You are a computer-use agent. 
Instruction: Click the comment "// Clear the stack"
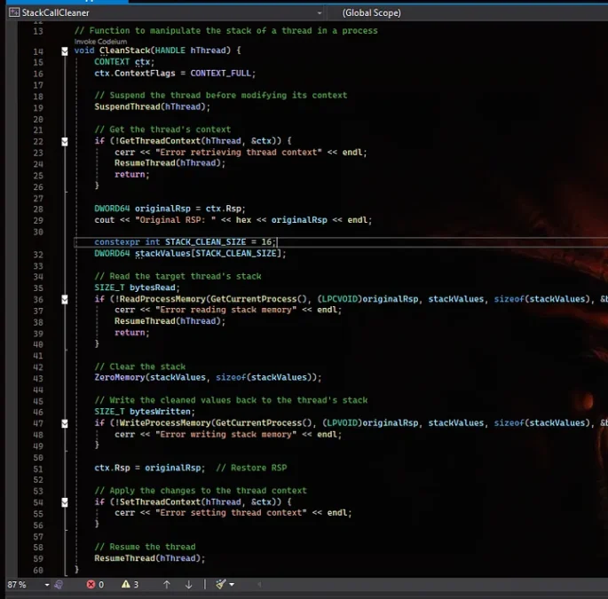coord(140,366)
